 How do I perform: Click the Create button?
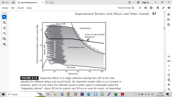(50, 2)
